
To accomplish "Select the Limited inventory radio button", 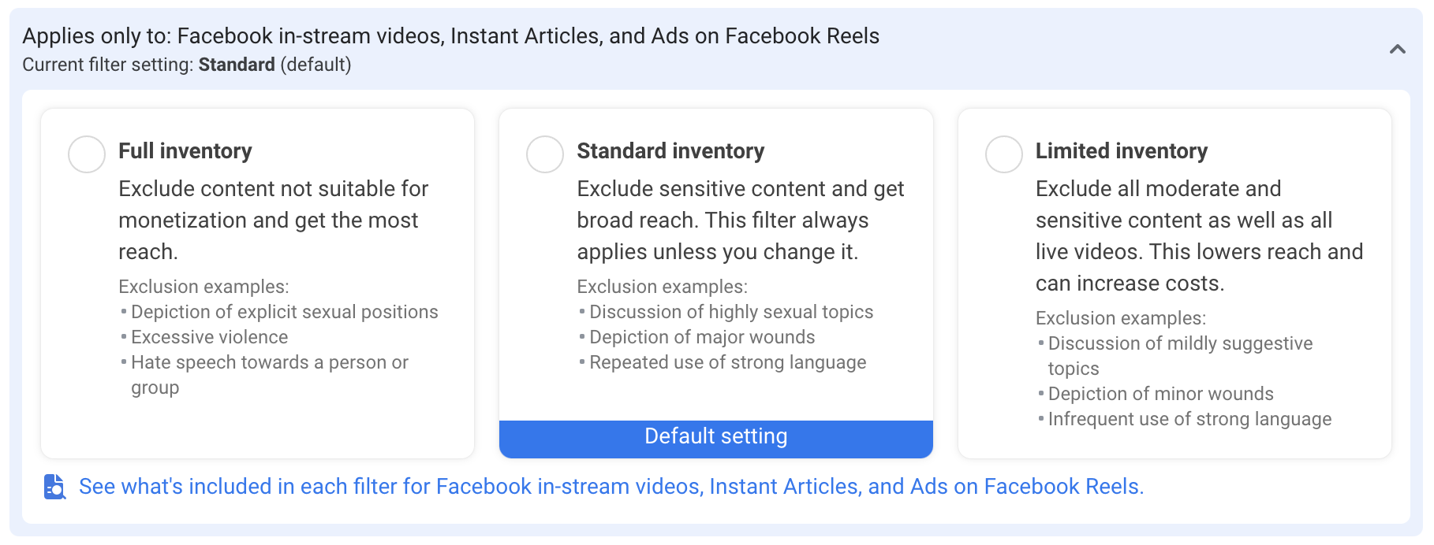I will (x=1004, y=154).
